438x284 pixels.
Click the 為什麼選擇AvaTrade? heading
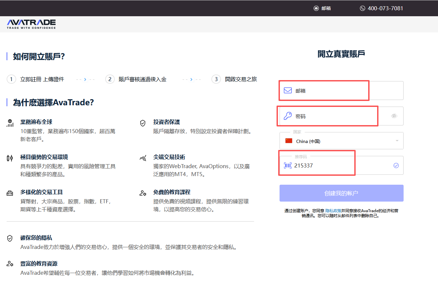pyautogui.click(x=53, y=102)
